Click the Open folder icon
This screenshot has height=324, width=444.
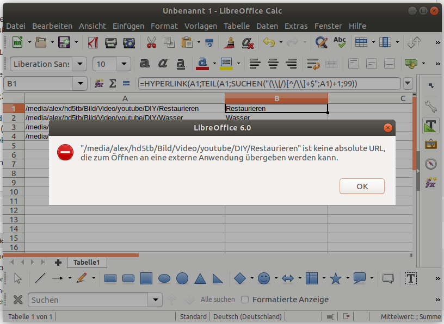[41, 42]
